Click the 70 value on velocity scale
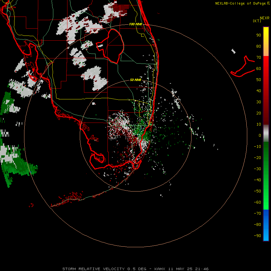This screenshot has height=271, width=271. [259, 58]
